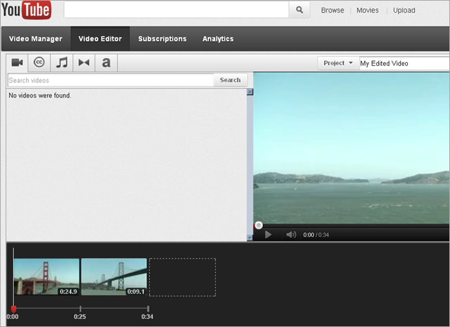Open the Creative Commons videos tab

point(39,62)
